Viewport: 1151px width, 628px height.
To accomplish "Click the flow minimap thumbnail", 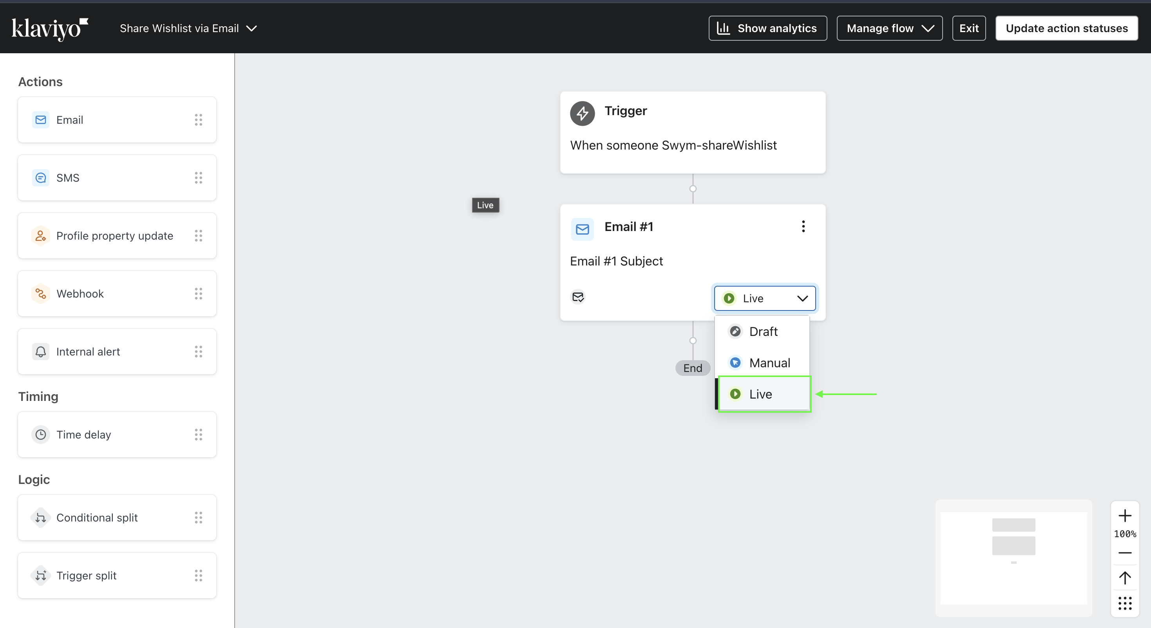I will point(1013,558).
